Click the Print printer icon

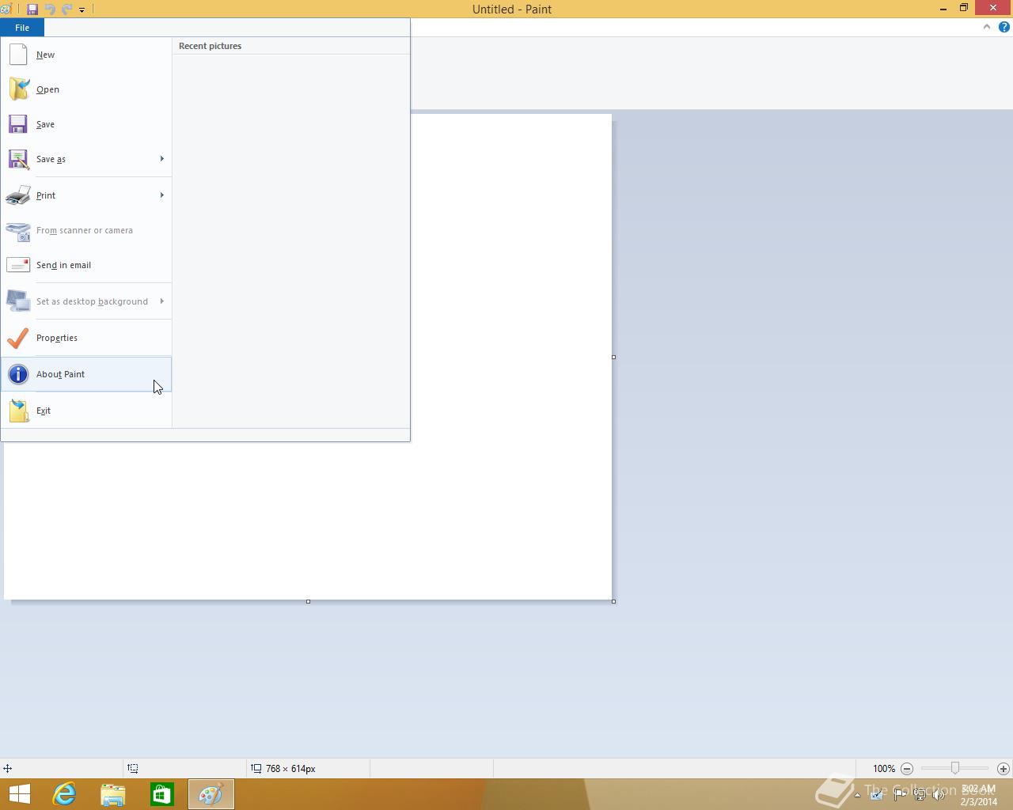18,195
